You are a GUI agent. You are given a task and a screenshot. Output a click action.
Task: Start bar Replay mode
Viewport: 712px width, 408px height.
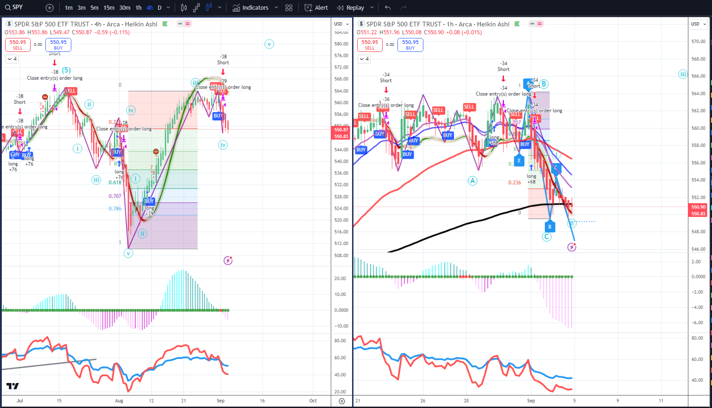(x=351, y=8)
